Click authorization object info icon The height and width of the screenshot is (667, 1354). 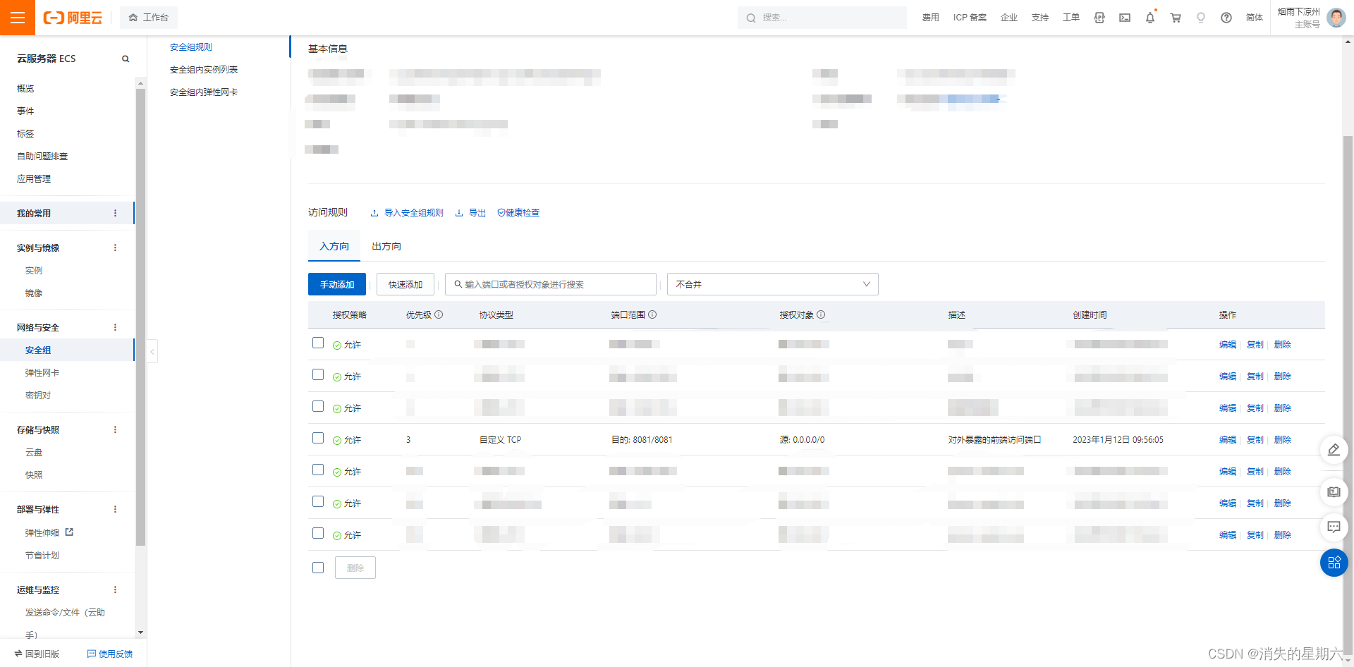point(821,314)
